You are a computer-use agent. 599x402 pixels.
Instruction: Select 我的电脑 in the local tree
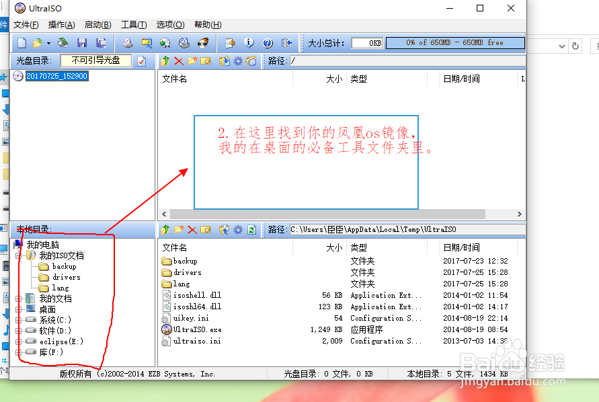pos(42,245)
